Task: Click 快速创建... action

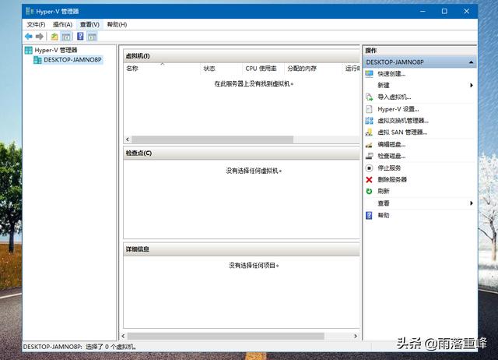Action: click(x=391, y=74)
